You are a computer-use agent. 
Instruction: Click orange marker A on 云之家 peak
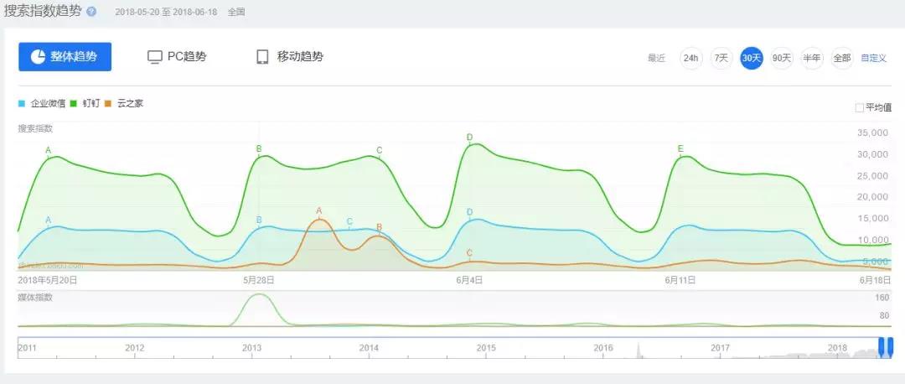point(318,212)
